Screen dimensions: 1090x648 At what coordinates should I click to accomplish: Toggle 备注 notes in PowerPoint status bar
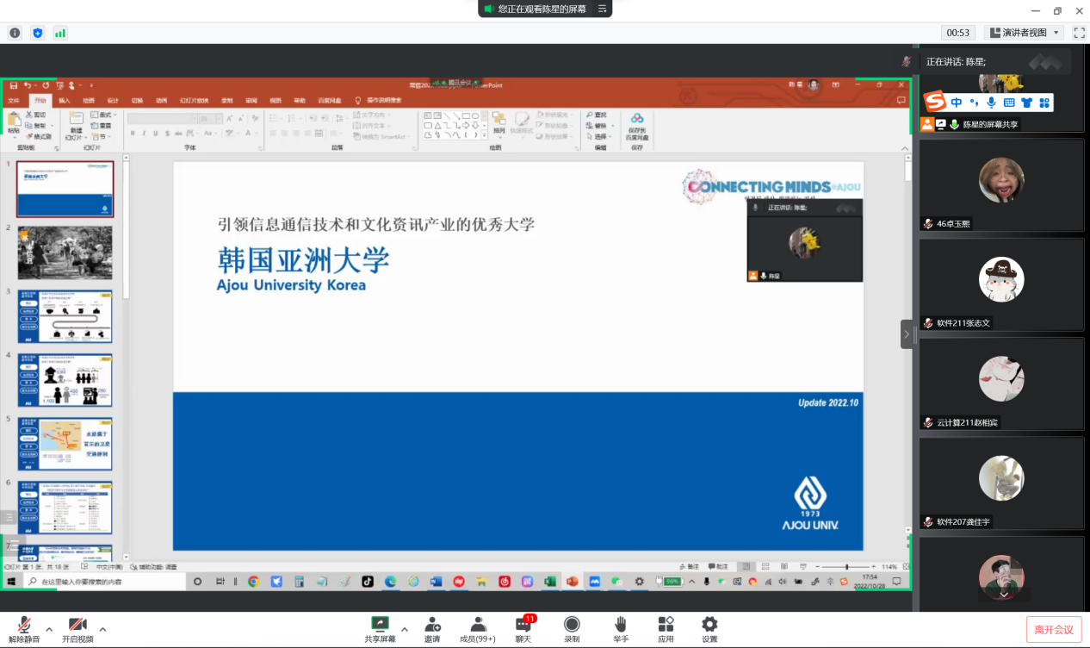(688, 567)
